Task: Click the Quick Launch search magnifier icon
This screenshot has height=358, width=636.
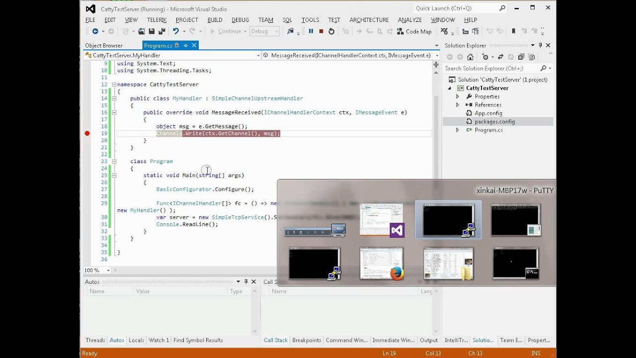Action: click(502, 8)
